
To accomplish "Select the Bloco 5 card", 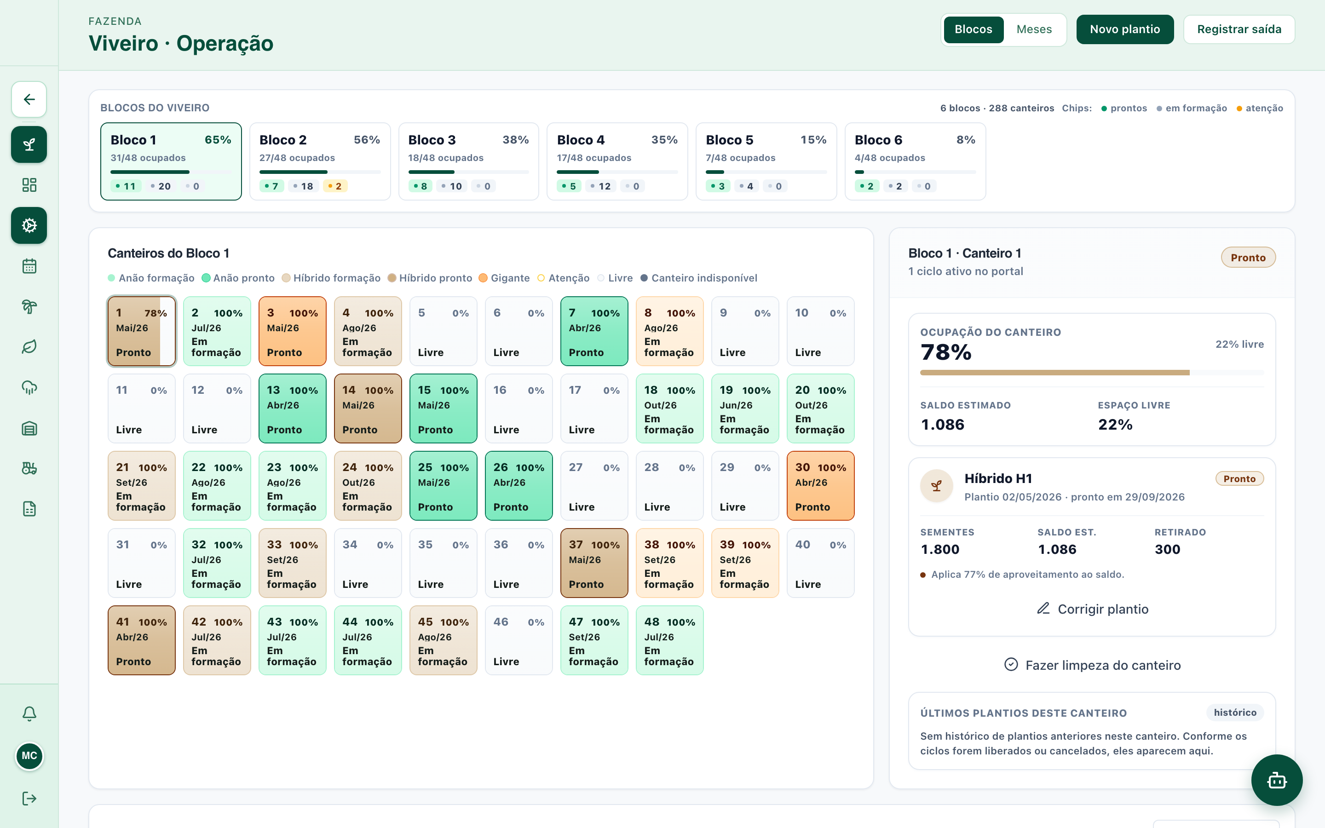I will [766, 161].
